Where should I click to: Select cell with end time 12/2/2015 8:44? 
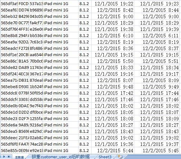(x=157, y=10)
